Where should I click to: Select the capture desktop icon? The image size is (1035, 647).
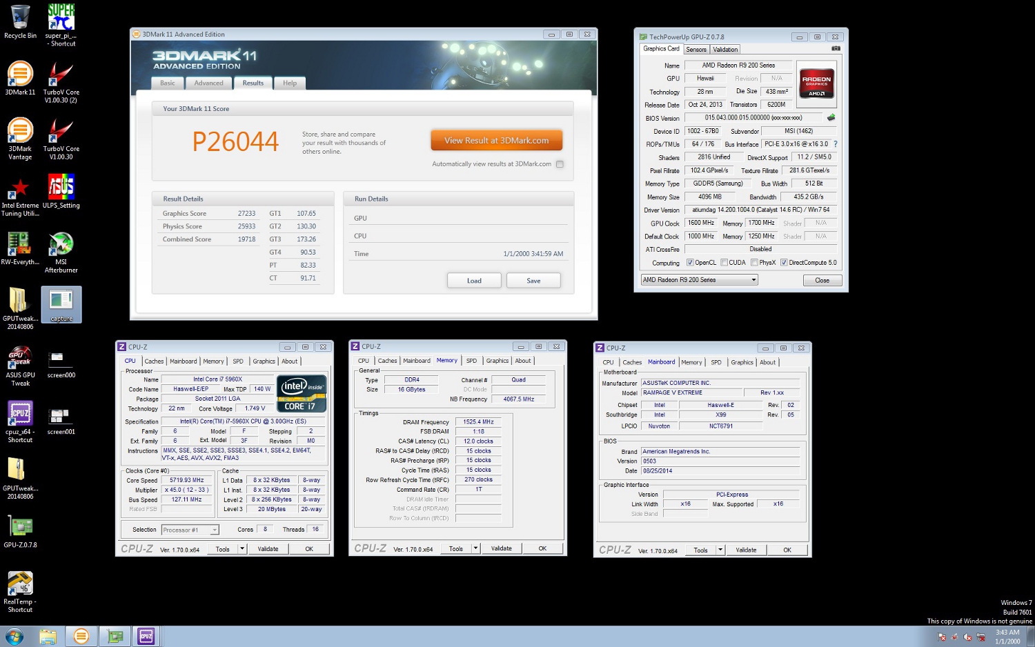pos(61,304)
